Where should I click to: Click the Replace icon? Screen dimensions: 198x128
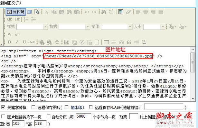pos(111,12)
